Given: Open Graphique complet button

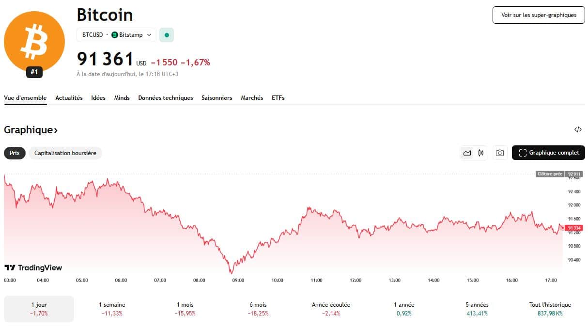Looking at the screenshot, I should pos(548,153).
